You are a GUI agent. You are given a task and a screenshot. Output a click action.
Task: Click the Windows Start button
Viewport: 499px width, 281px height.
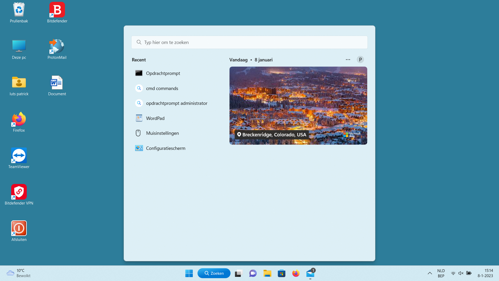[189, 273]
